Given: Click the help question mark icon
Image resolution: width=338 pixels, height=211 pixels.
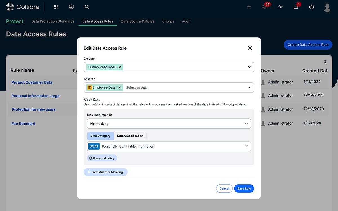Looking at the screenshot, I should [312, 7].
